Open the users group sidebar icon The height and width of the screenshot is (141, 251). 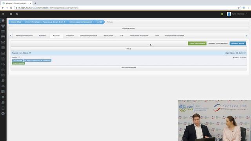point(3,26)
